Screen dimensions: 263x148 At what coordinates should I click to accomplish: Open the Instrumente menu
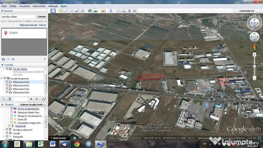[39, 6]
